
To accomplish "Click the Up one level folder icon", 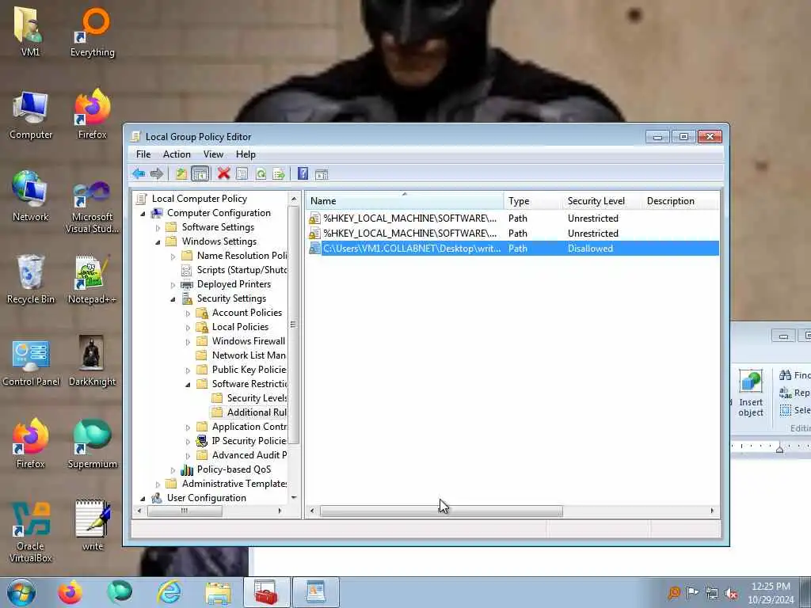I will coord(181,173).
